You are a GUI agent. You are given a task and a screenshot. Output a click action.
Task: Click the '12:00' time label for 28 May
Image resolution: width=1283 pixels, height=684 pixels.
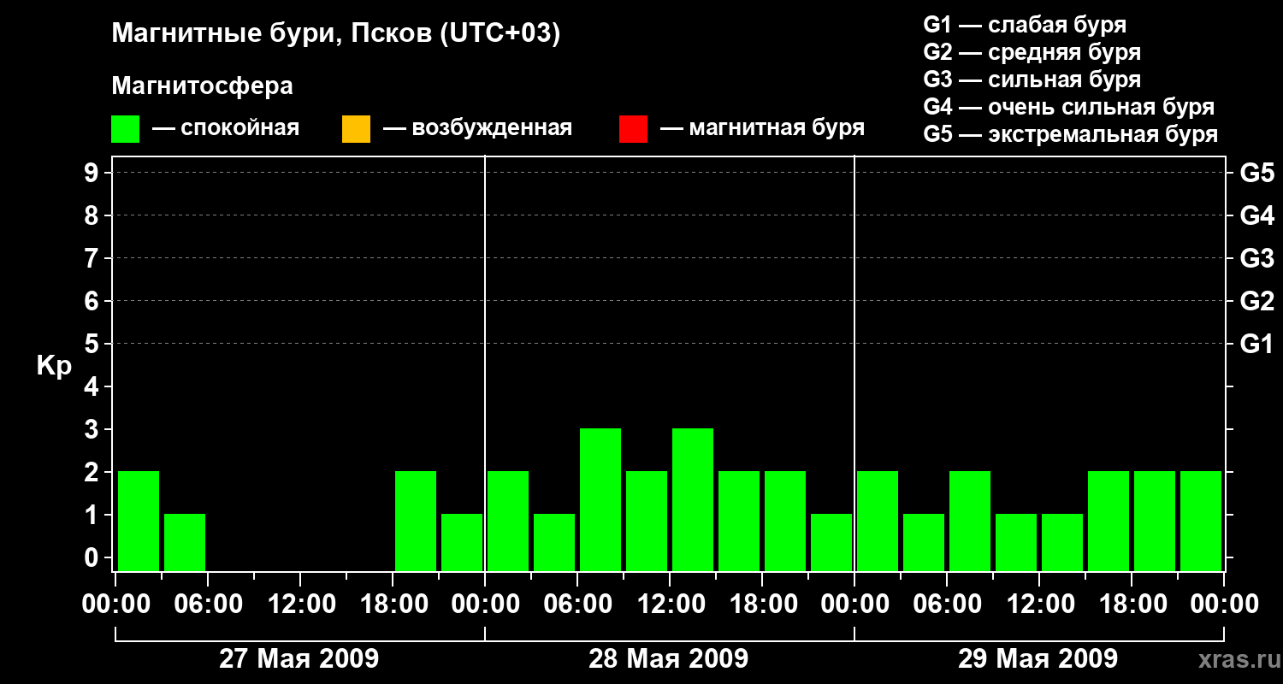670,604
